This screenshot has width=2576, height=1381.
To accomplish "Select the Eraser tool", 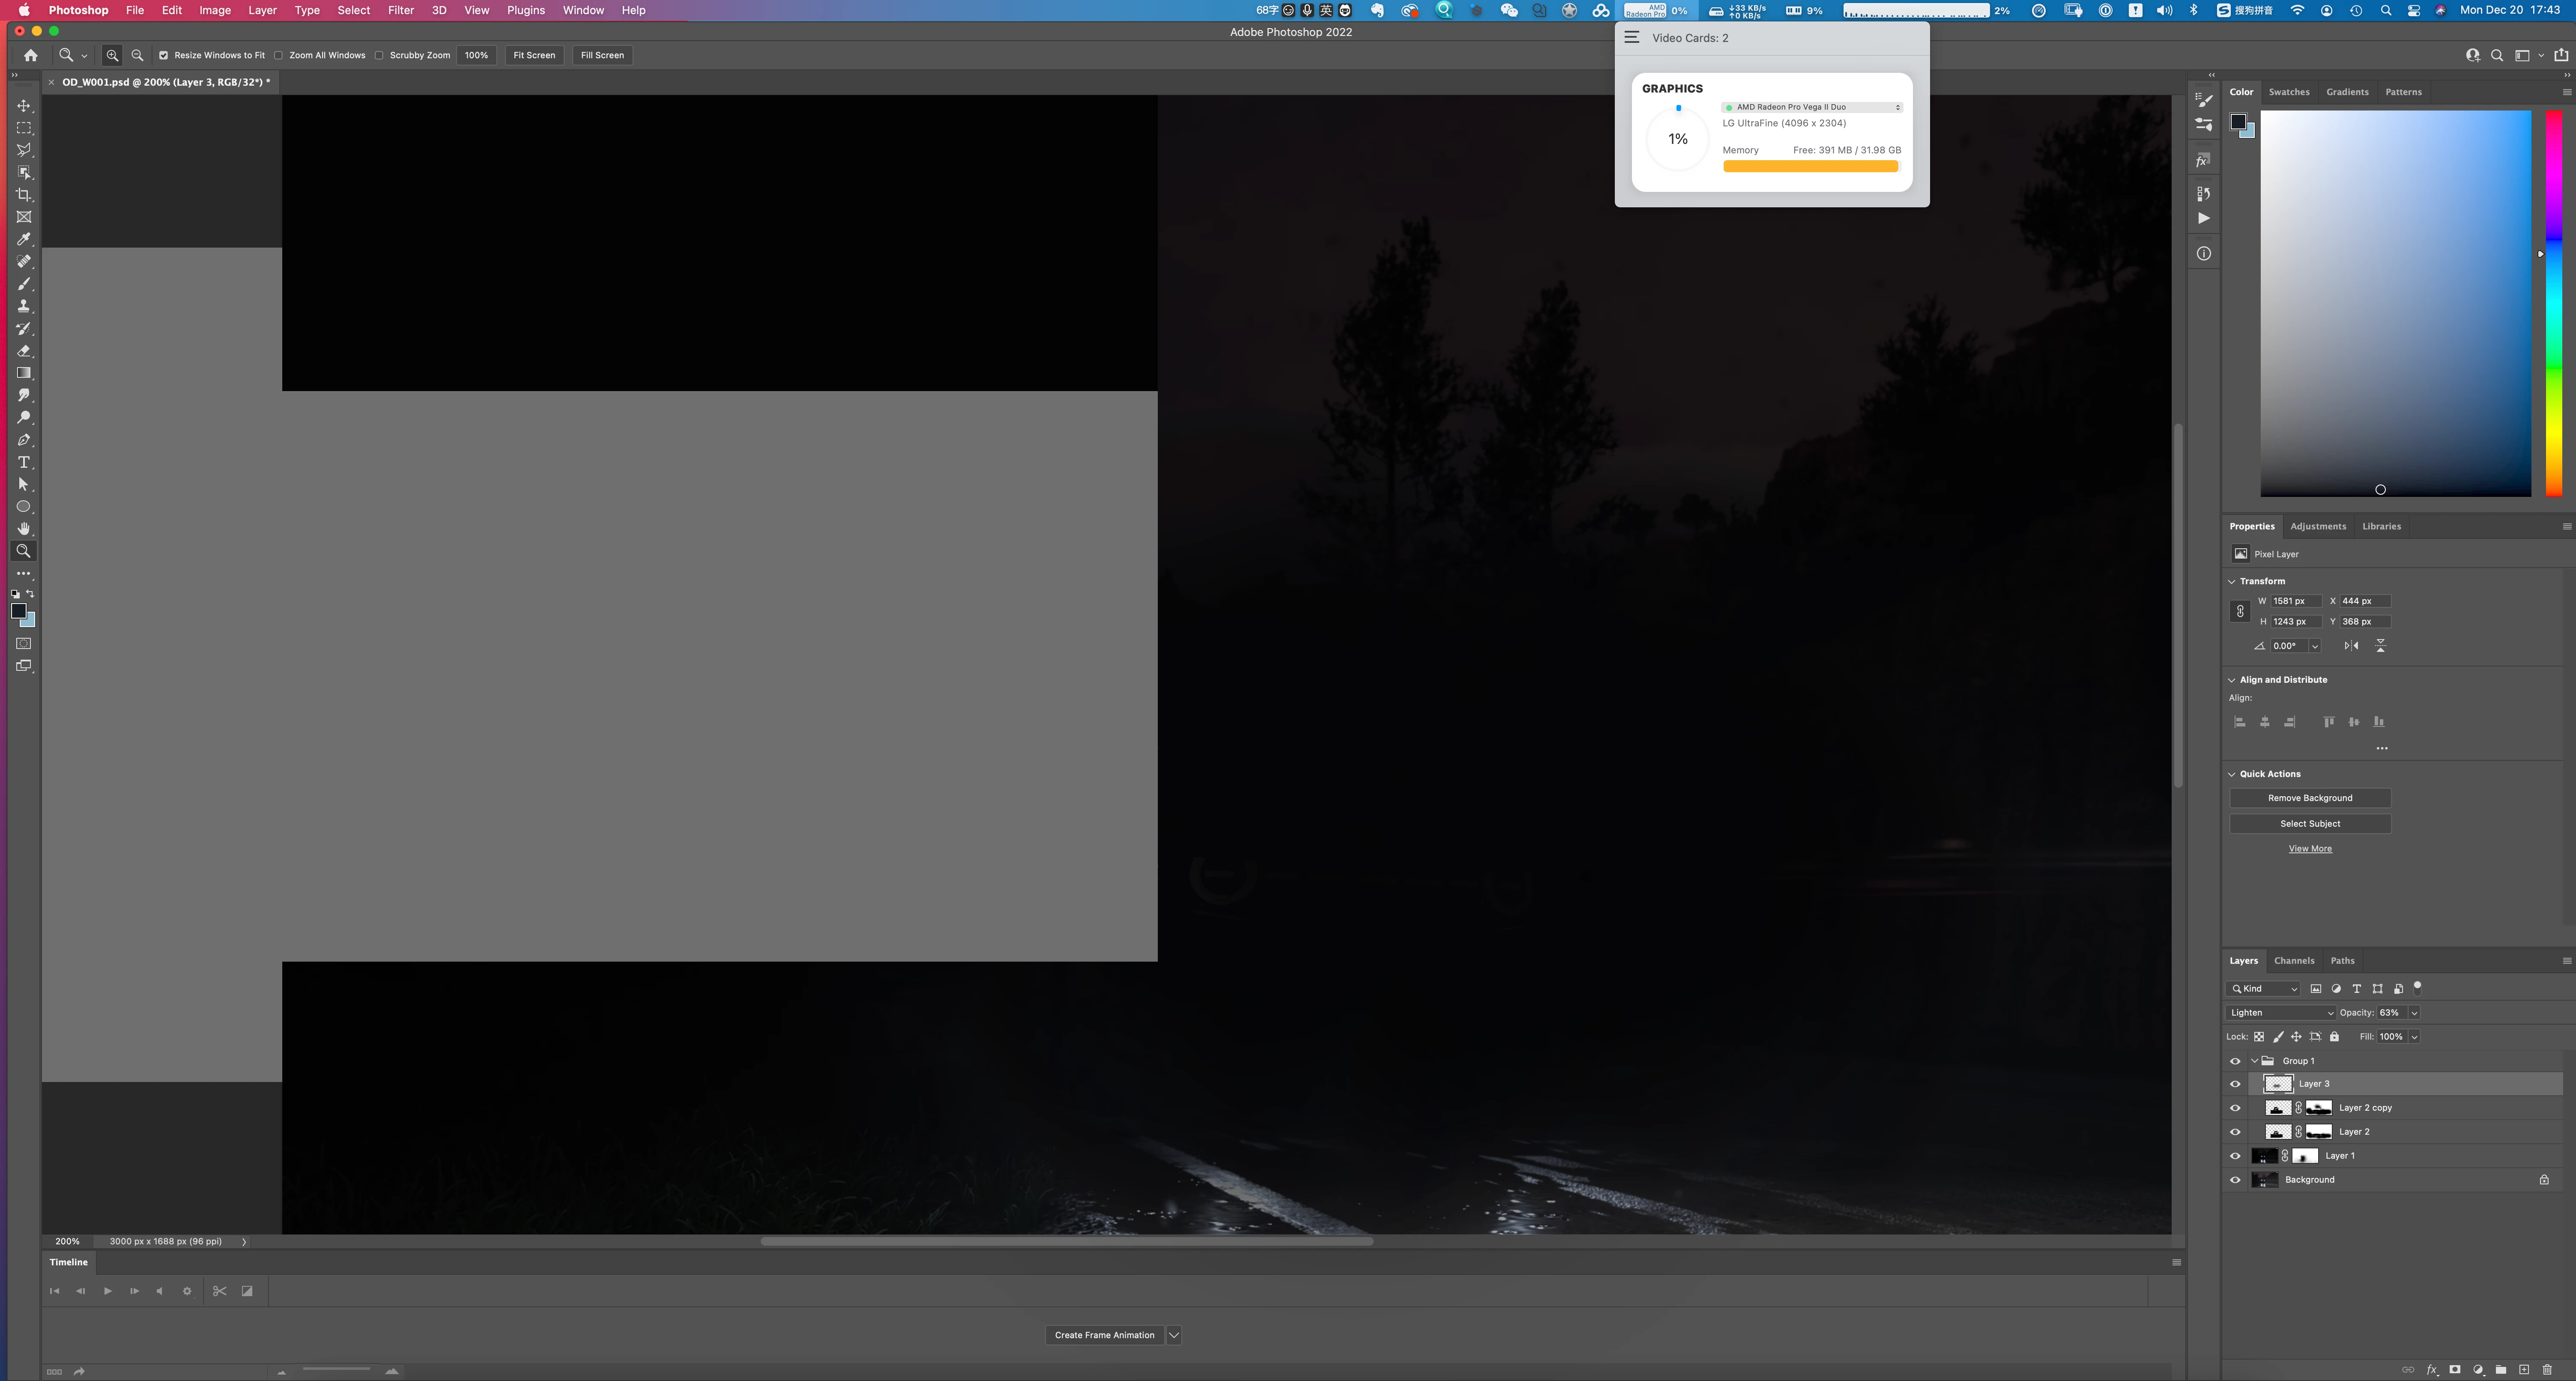I will (24, 351).
